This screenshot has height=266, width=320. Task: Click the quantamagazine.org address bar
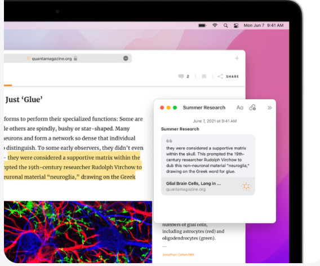[x=68, y=59]
